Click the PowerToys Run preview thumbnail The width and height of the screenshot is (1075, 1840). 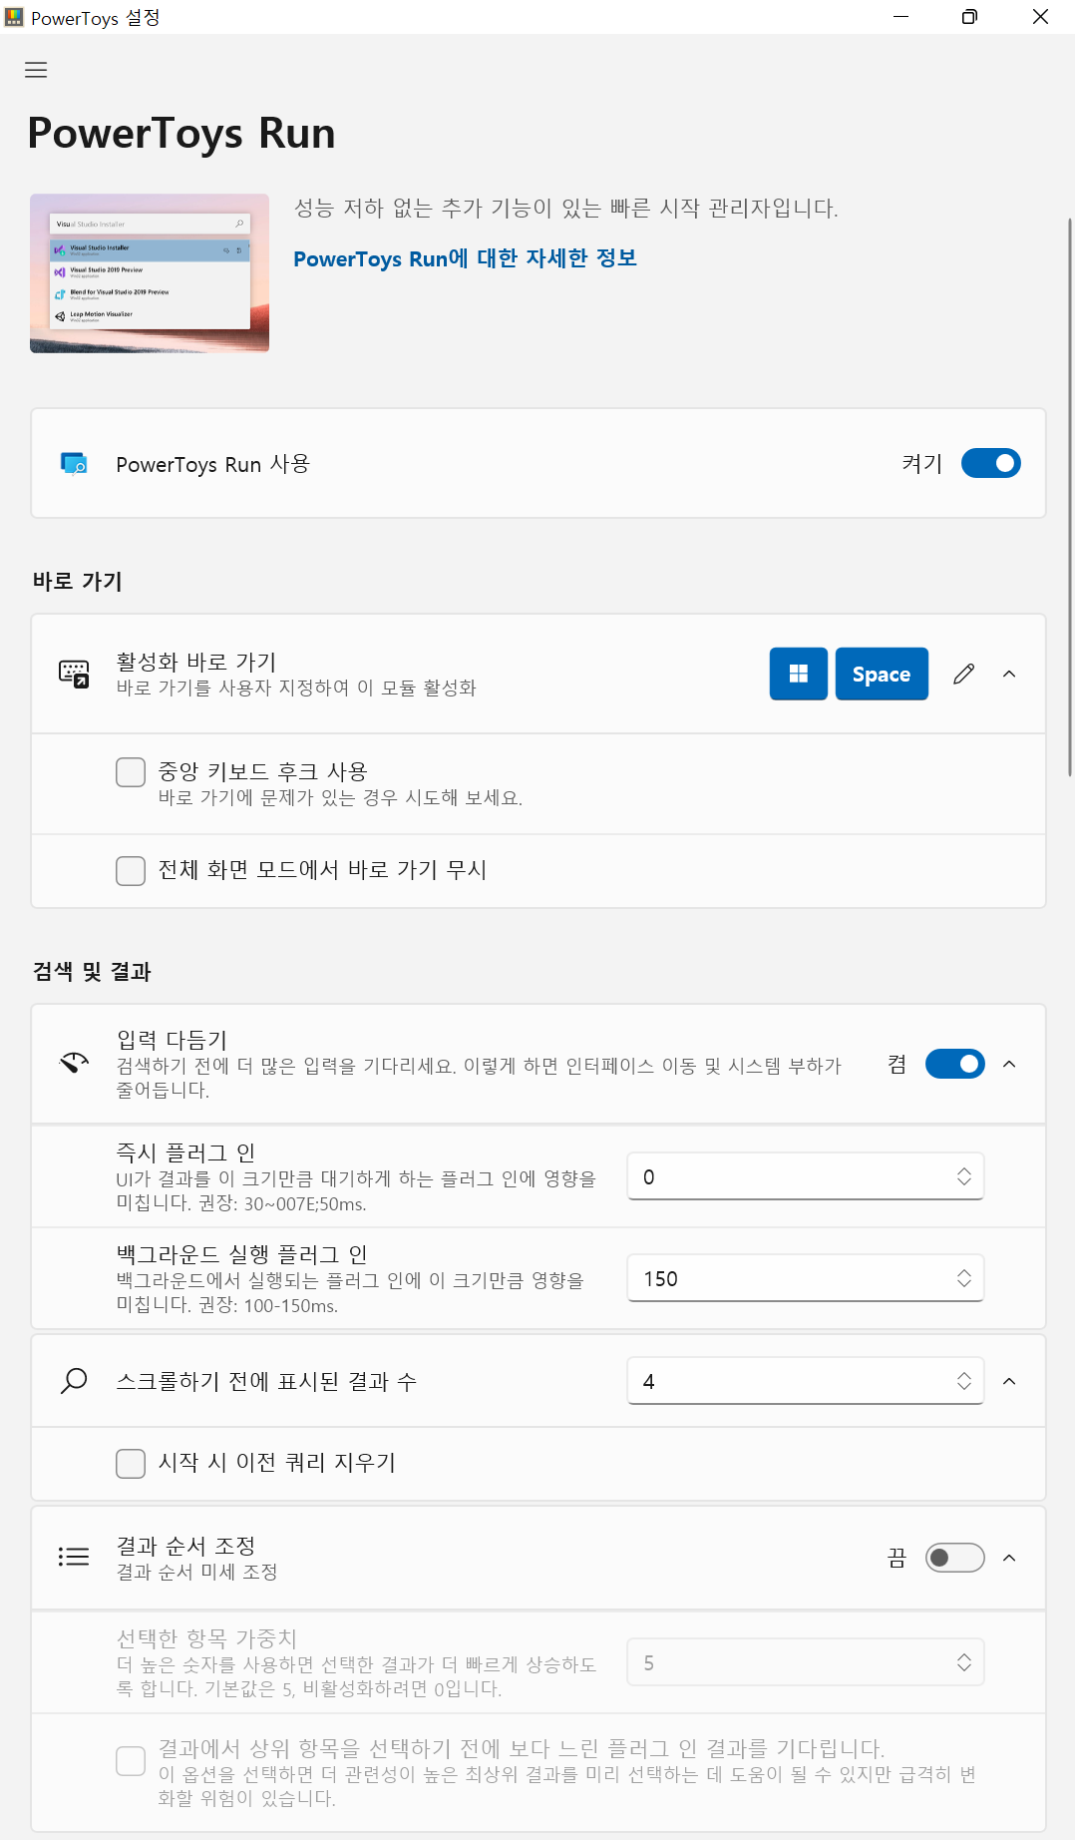tap(150, 272)
